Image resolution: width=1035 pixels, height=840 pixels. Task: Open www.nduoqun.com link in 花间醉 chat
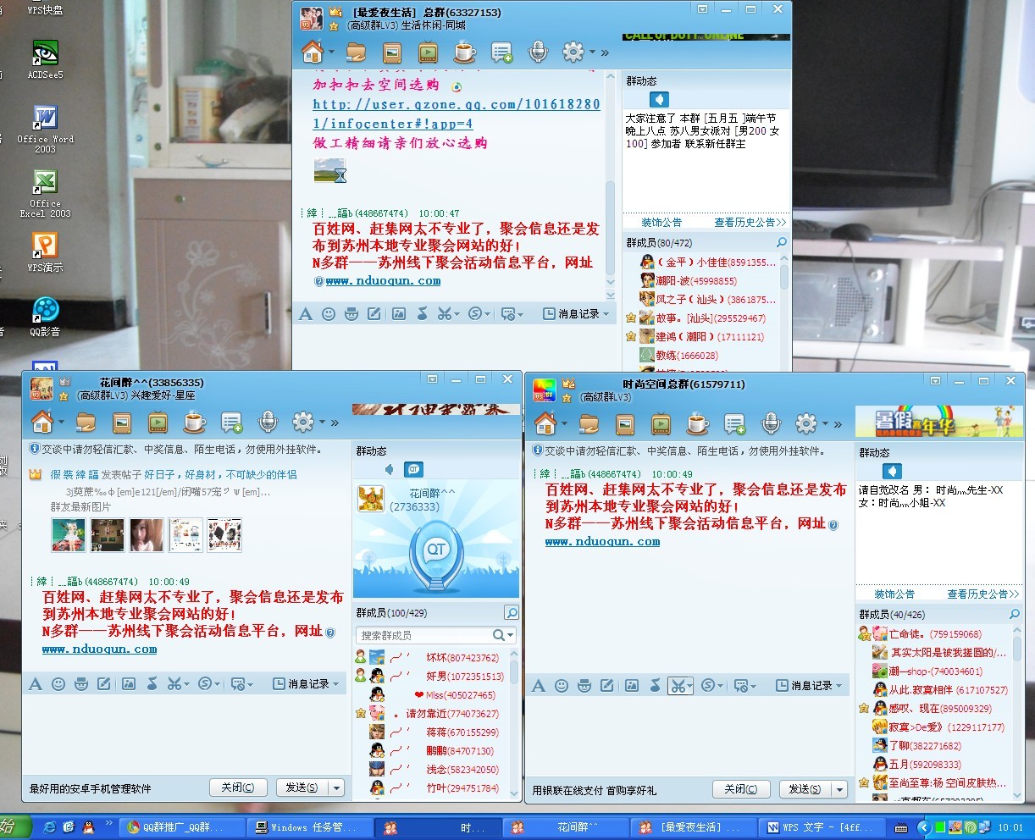click(100, 649)
